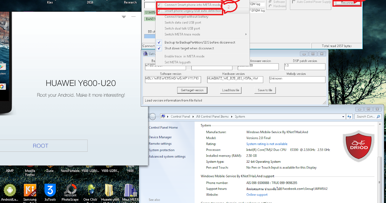Open the Online support website link
The height and width of the screenshot is (203, 386).
tap(257, 195)
